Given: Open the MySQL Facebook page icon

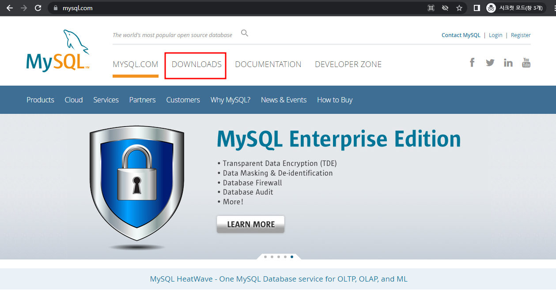Looking at the screenshot, I should click(x=472, y=63).
